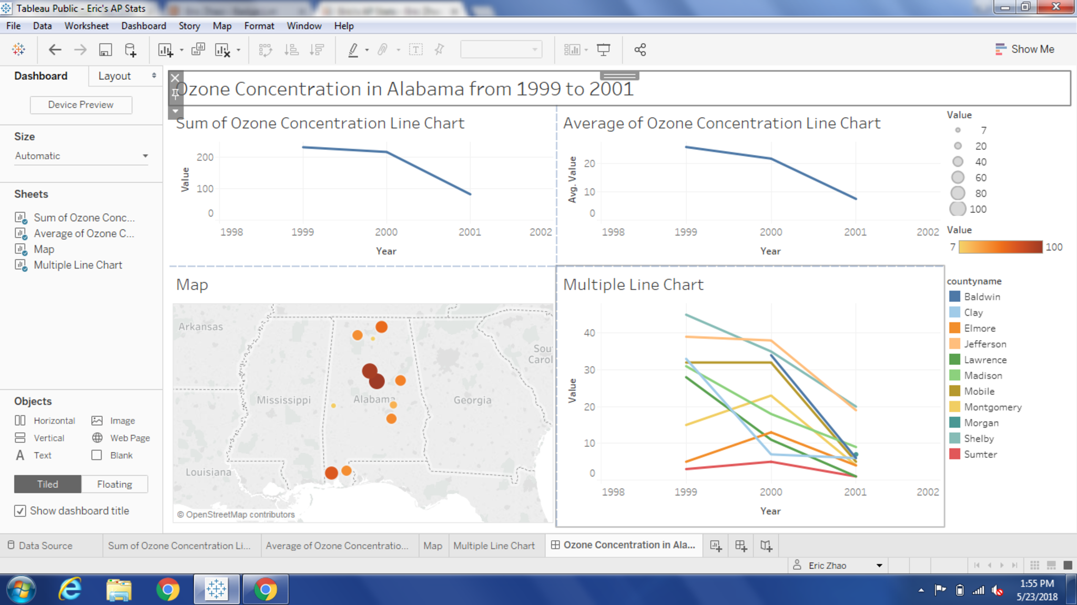
Task: Click the New Story tab icon
Action: [x=766, y=546]
